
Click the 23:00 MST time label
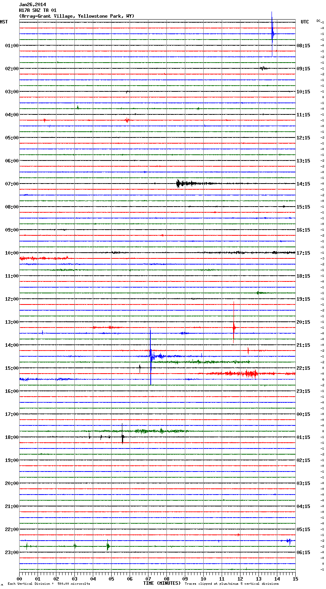pyautogui.click(x=12, y=553)
